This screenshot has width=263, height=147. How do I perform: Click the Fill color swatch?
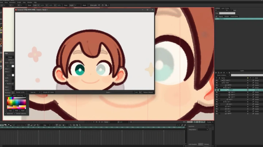point(13,66)
